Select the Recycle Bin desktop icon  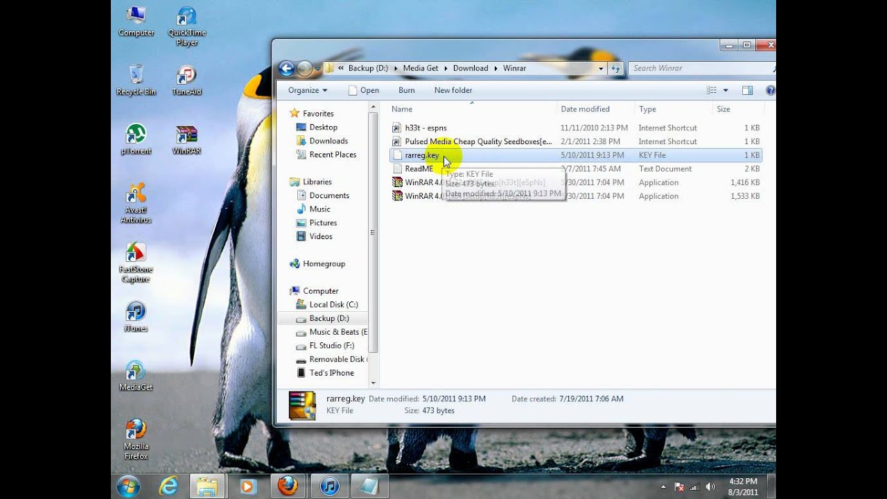[136, 80]
